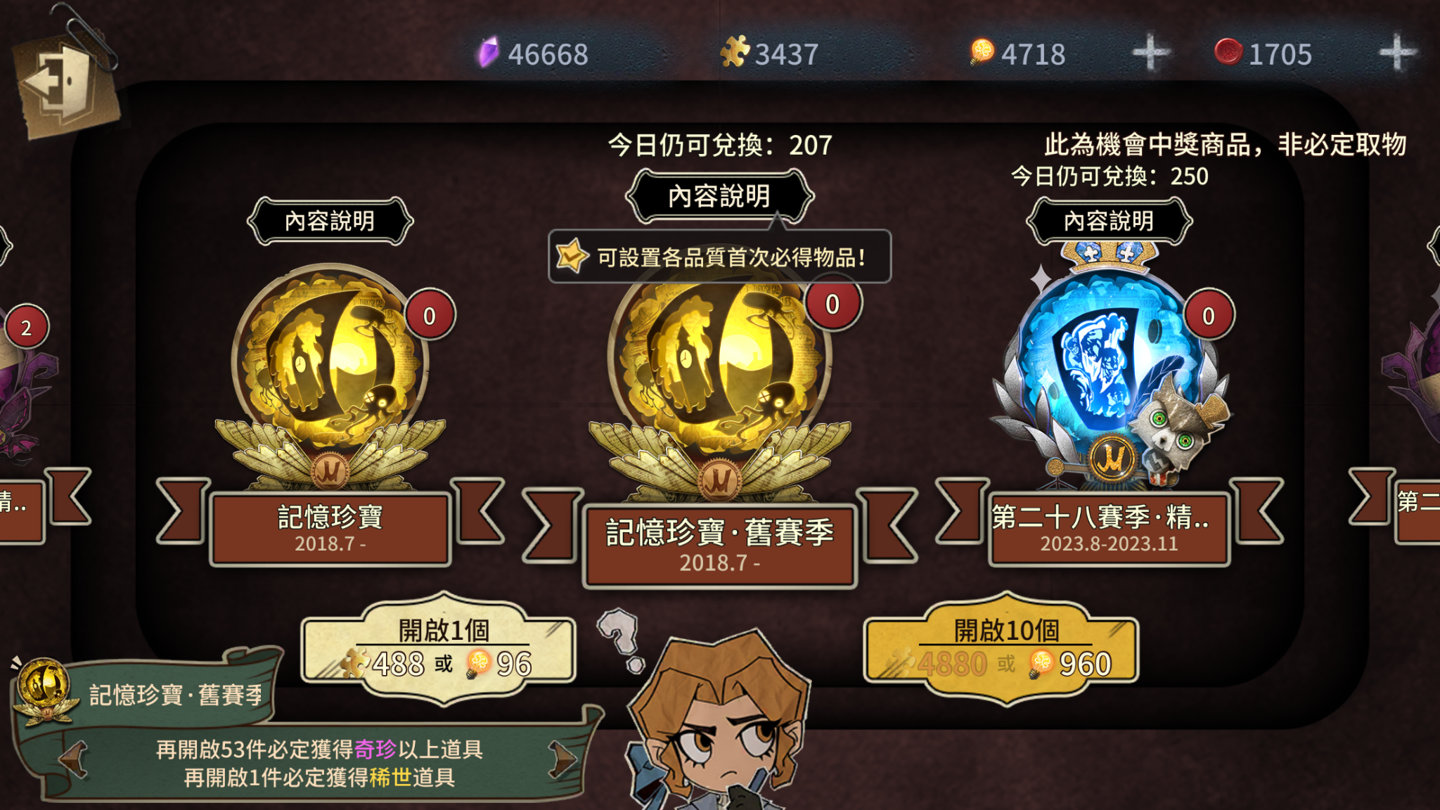Image resolution: width=1440 pixels, height=810 pixels.
Task: Show previous guarantee info with left arrow
Action: coord(75,759)
